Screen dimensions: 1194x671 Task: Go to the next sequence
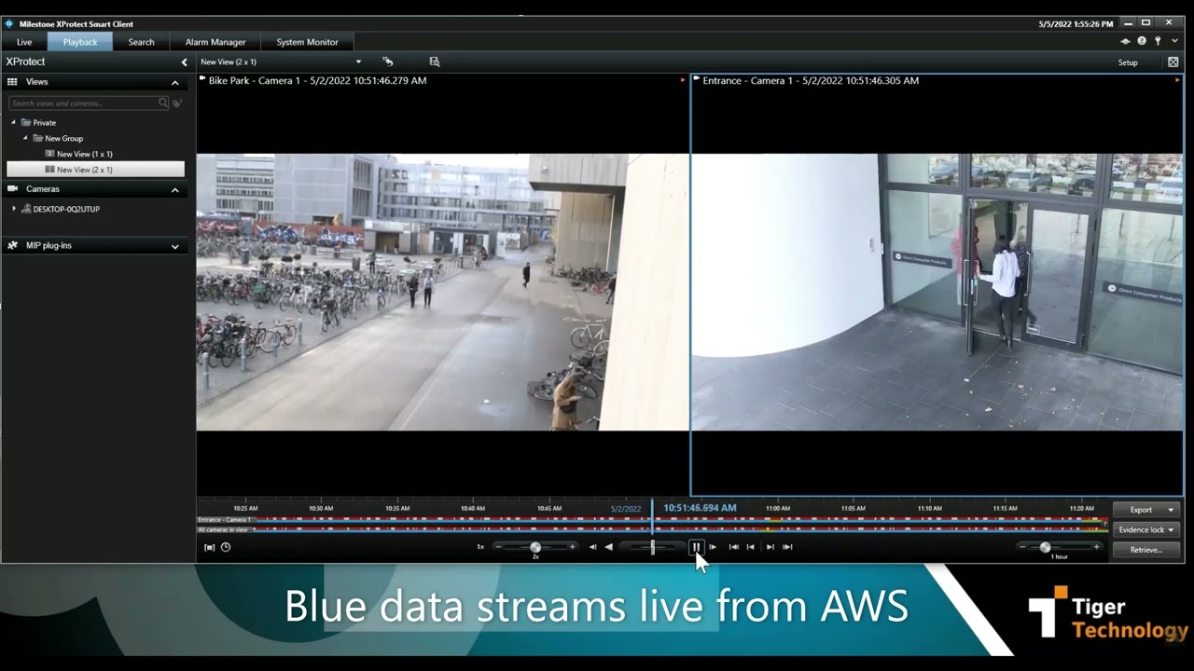770,547
